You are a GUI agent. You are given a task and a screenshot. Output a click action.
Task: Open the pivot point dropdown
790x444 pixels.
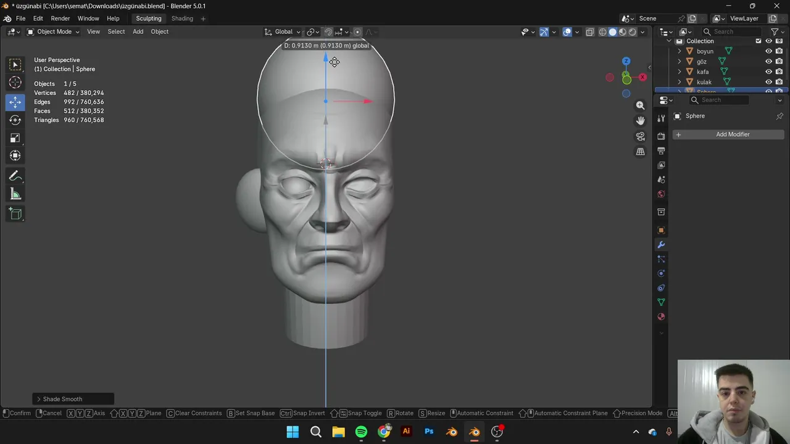click(313, 32)
